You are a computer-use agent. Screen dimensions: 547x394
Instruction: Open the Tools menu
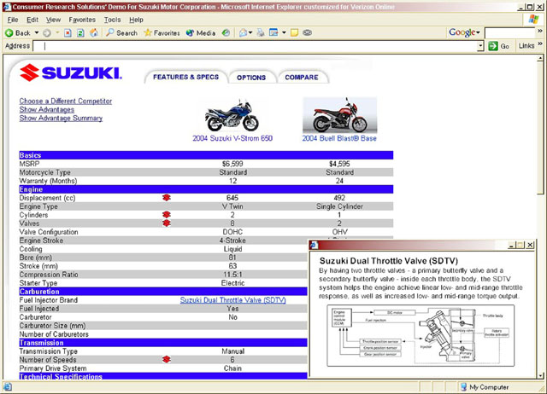pyautogui.click(x=112, y=20)
